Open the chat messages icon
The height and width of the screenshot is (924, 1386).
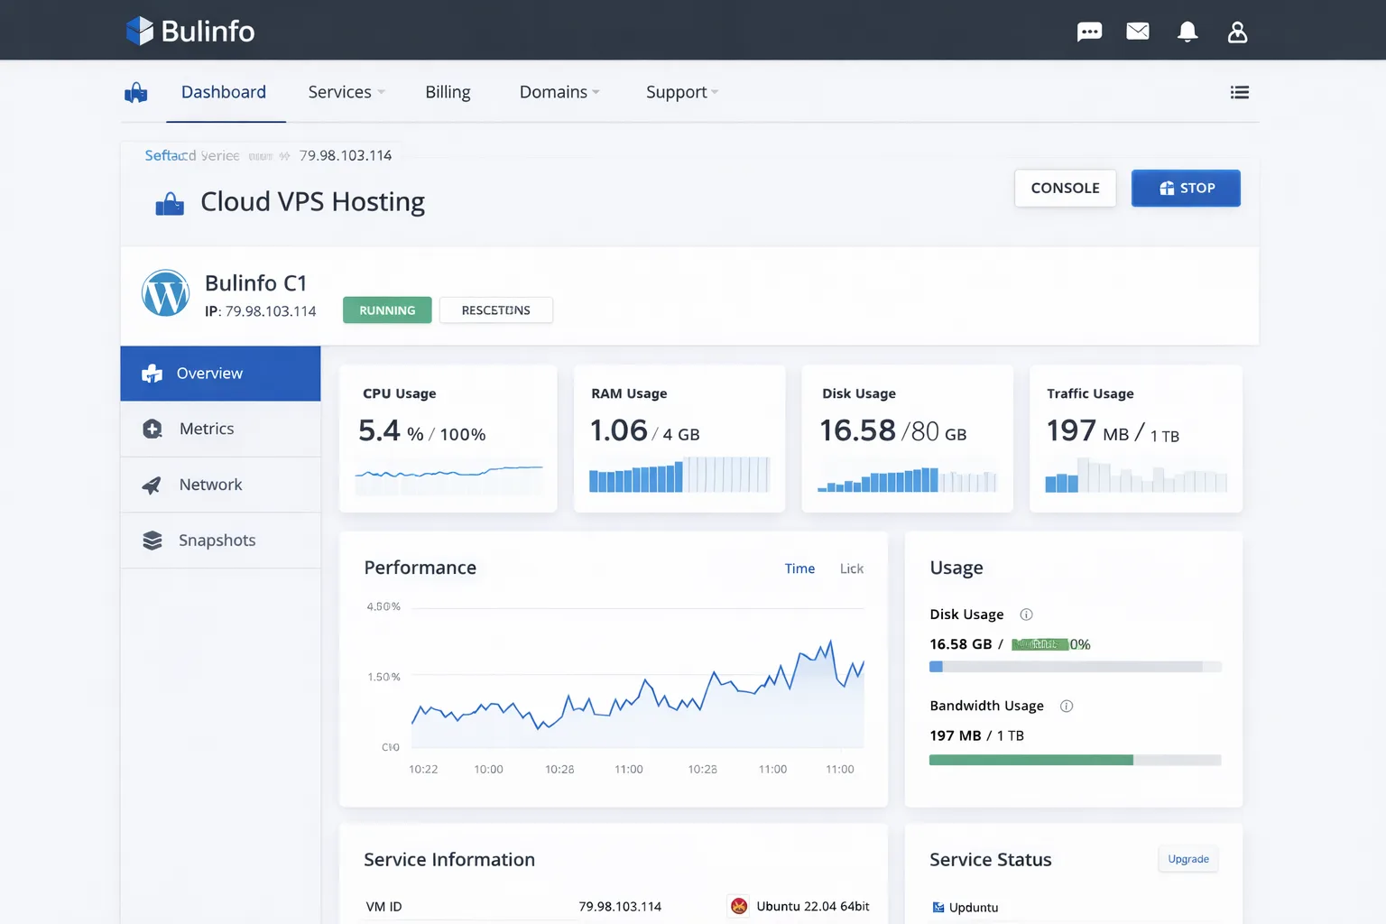(x=1089, y=32)
